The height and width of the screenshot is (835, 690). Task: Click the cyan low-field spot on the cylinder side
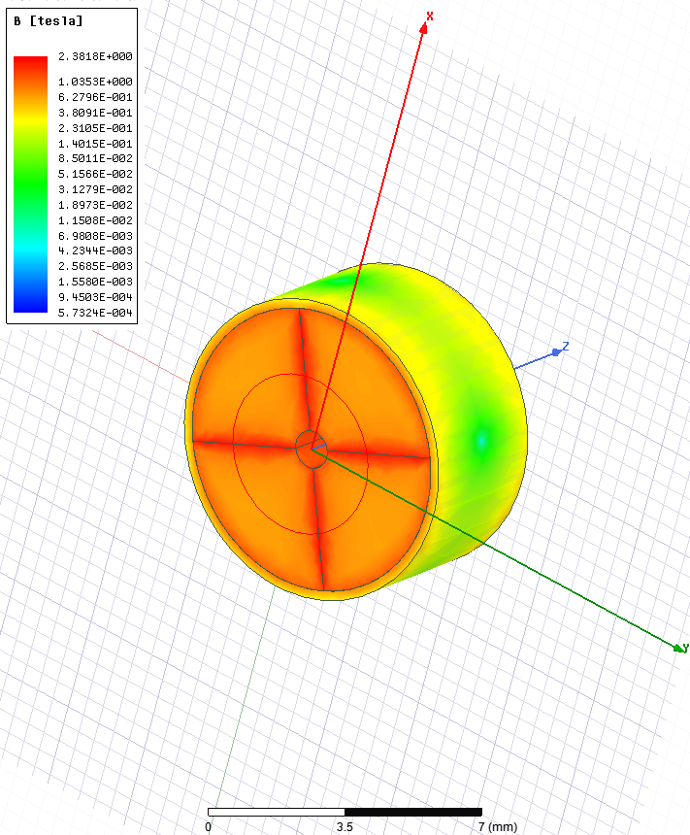click(481, 442)
